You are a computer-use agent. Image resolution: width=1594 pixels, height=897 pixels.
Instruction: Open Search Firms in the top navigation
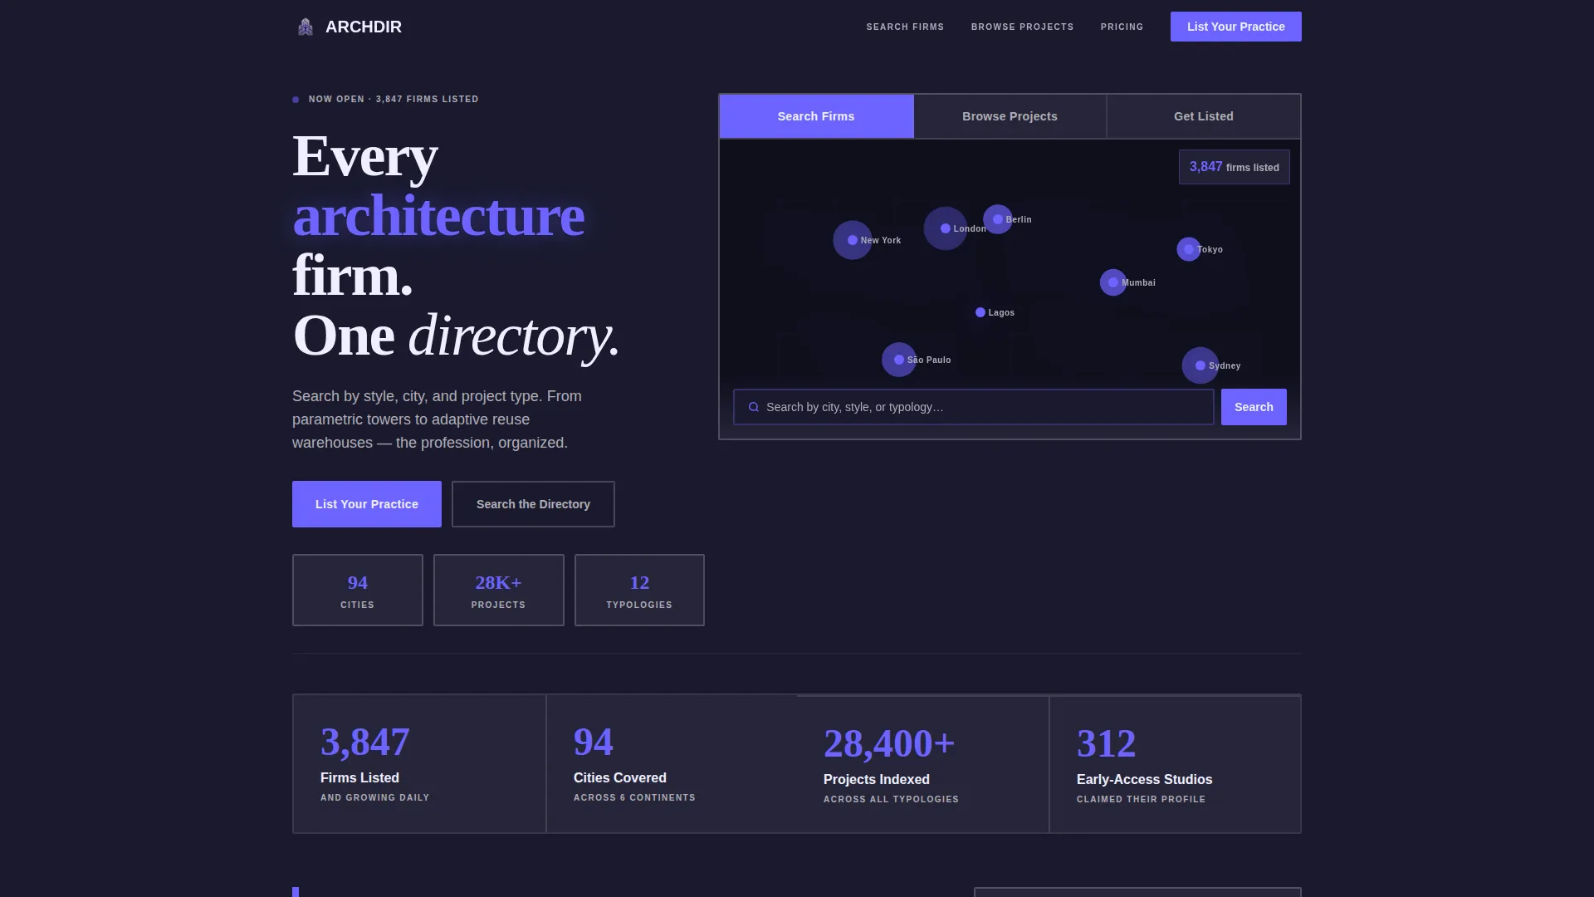point(905,27)
